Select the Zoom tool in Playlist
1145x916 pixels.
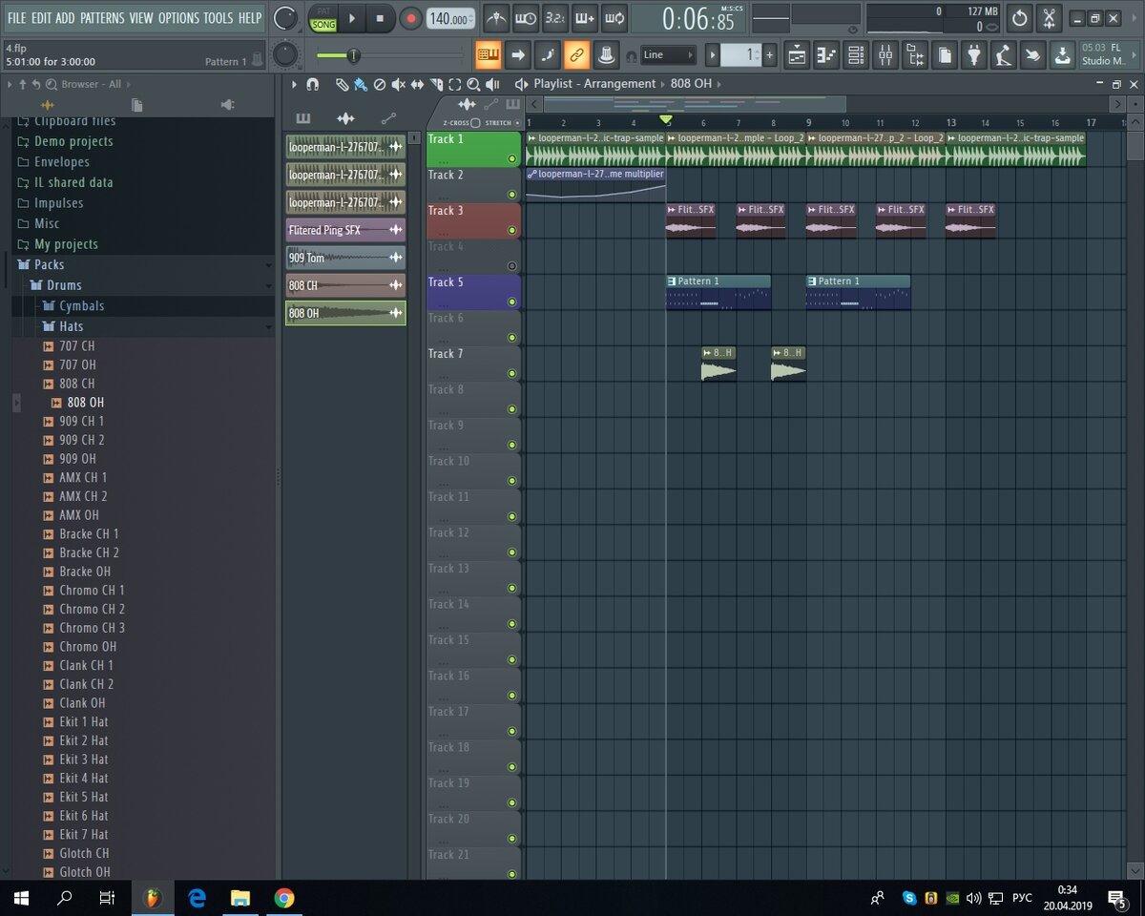(x=473, y=84)
